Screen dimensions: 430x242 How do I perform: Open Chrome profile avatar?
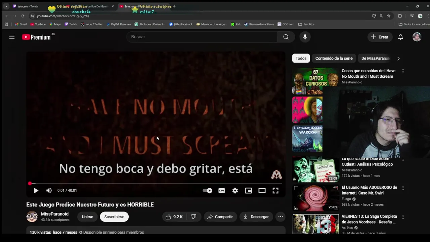(x=420, y=16)
